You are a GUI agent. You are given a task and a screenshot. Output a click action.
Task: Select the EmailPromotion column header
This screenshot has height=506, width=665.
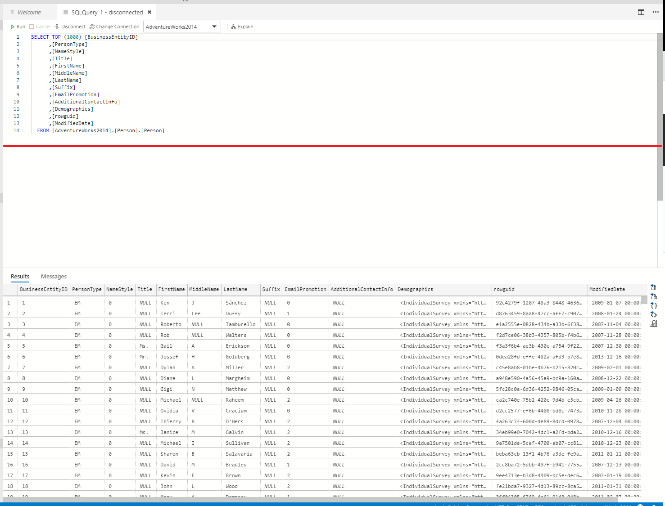coord(306,289)
